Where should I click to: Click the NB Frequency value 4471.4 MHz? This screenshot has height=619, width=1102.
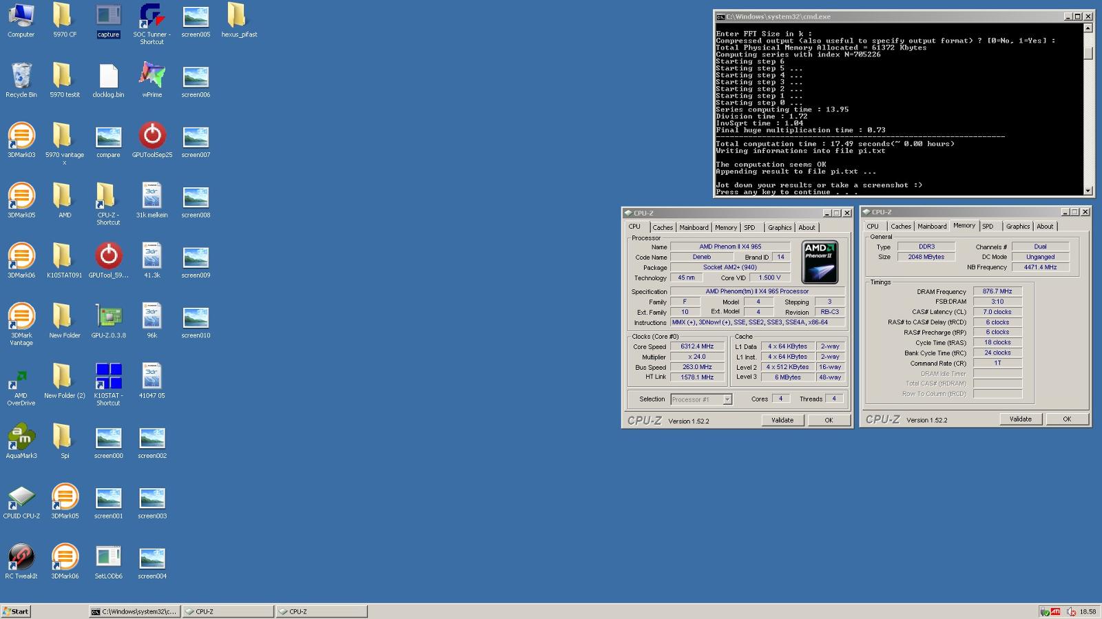point(1040,267)
